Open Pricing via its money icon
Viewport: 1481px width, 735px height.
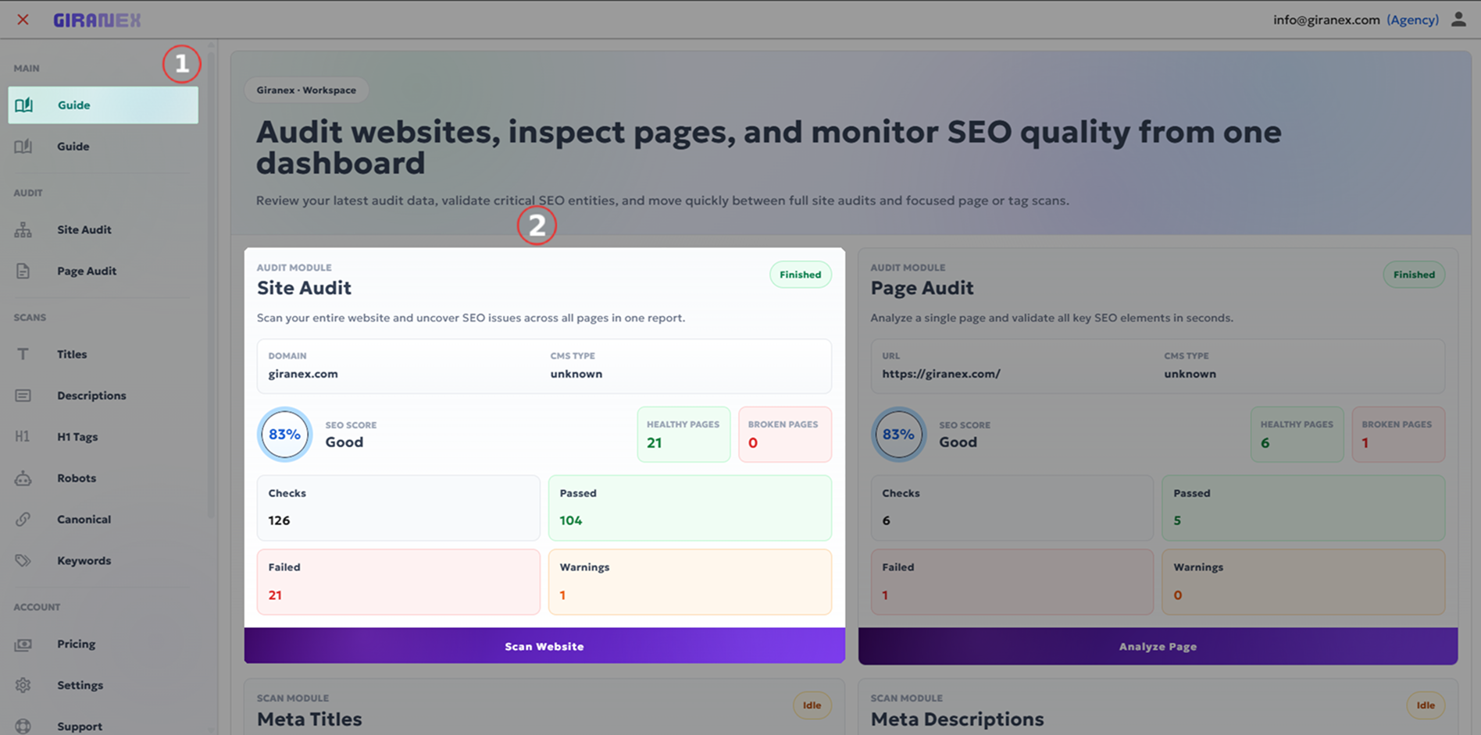click(23, 644)
